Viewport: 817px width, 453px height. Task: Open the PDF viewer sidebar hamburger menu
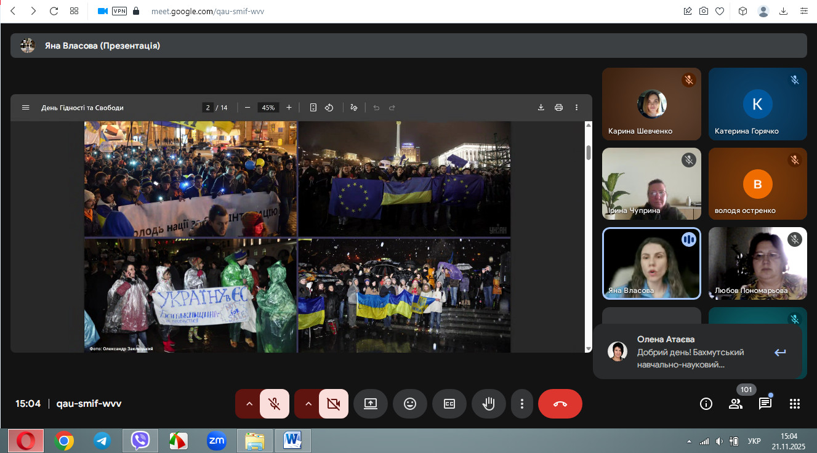click(x=26, y=107)
